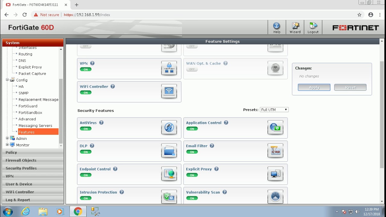Expand the Monitor tree node
This screenshot has height=217, width=386.
tap(7, 145)
